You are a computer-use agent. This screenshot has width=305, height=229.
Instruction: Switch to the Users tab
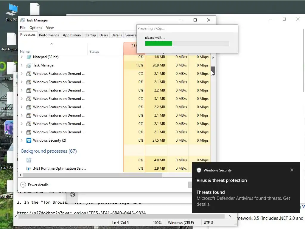[103, 35]
